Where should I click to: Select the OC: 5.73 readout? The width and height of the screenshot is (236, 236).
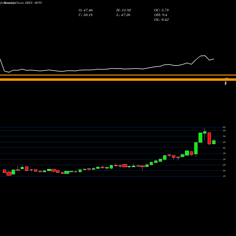[161, 10]
